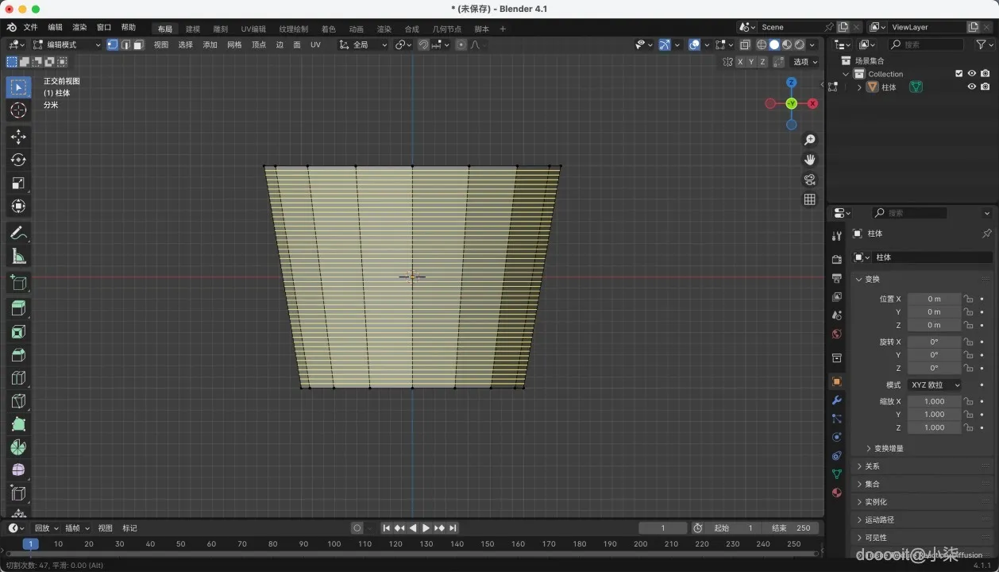The width and height of the screenshot is (999, 572).
Task: Click the Cursor tool icon
Action: tap(18, 110)
